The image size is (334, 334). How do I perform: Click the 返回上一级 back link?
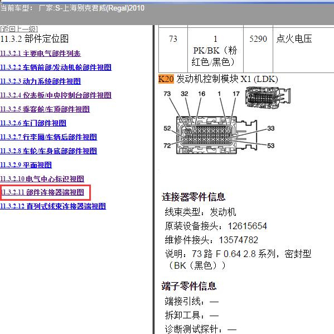click(x=19, y=29)
